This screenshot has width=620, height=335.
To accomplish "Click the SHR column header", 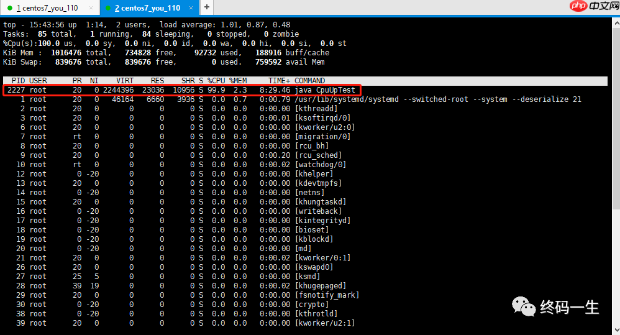I will coord(188,81).
